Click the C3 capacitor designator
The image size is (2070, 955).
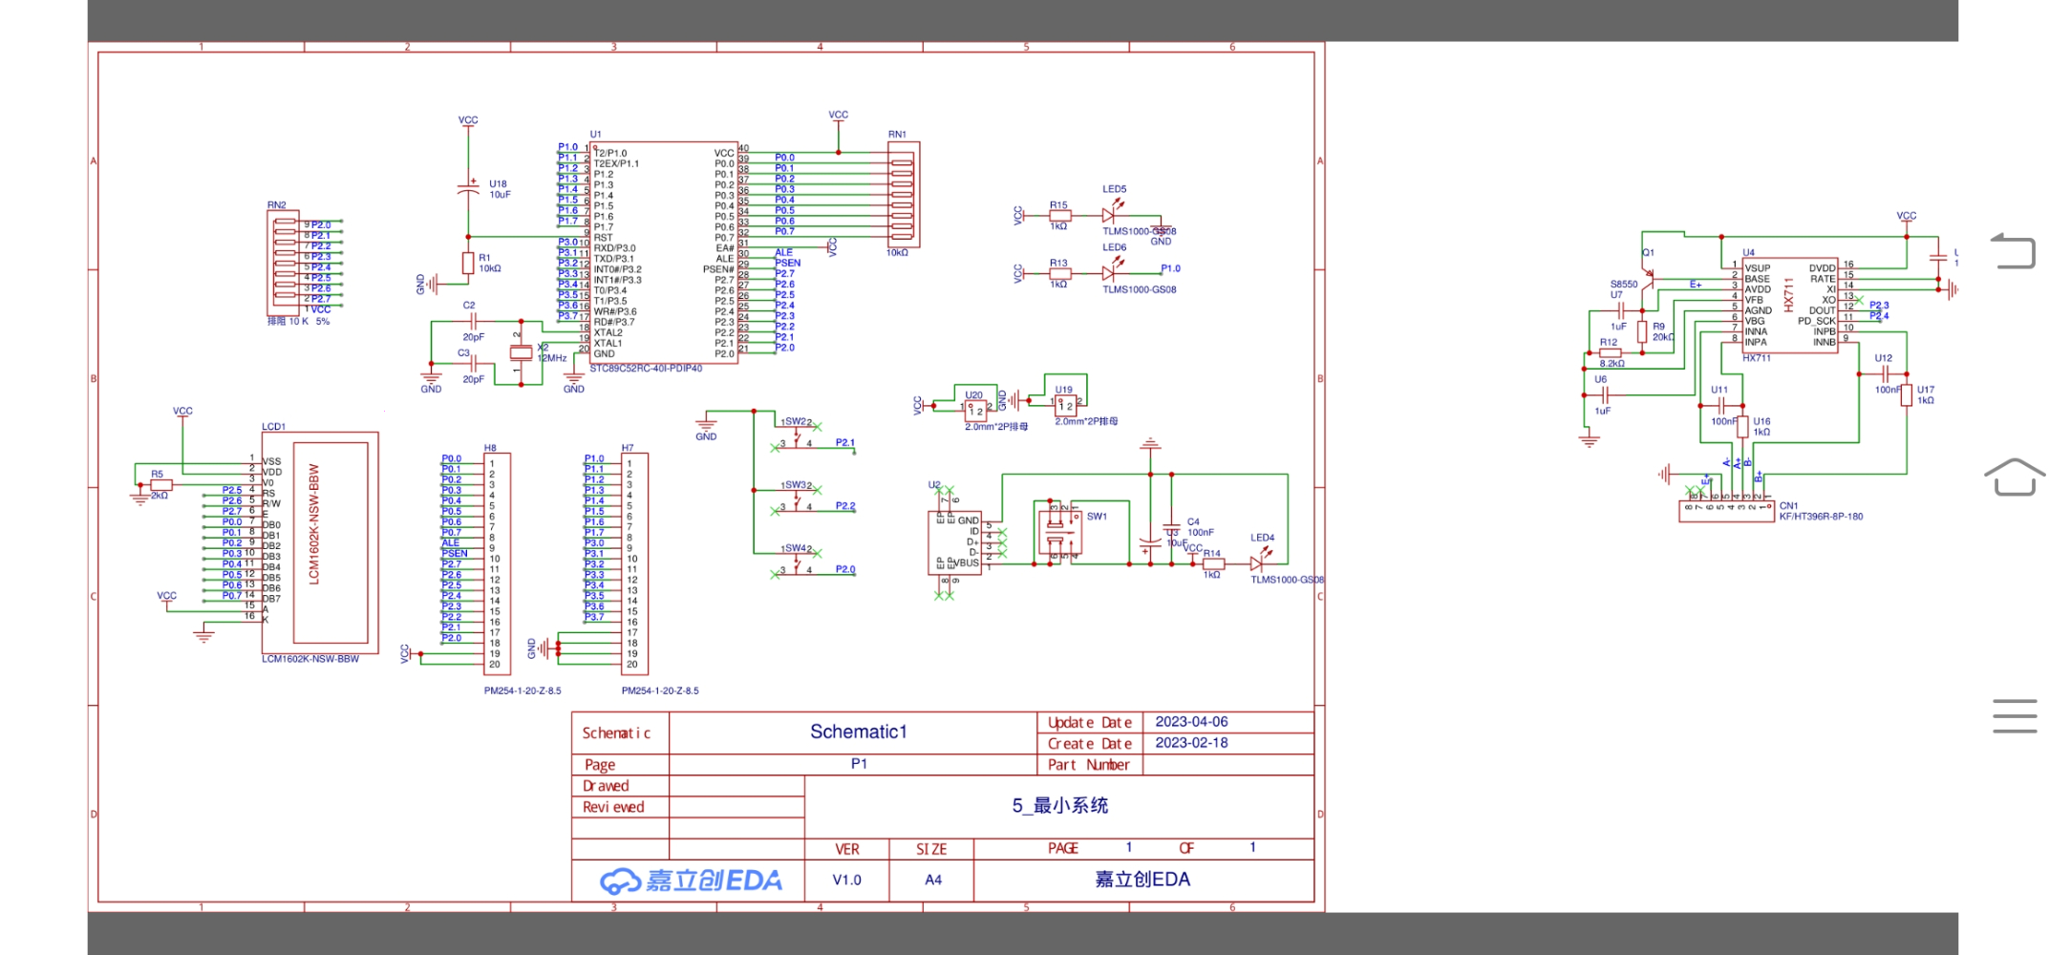(x=463, y=353)
